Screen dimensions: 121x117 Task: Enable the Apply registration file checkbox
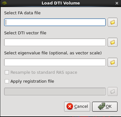(x=7, y=81)
